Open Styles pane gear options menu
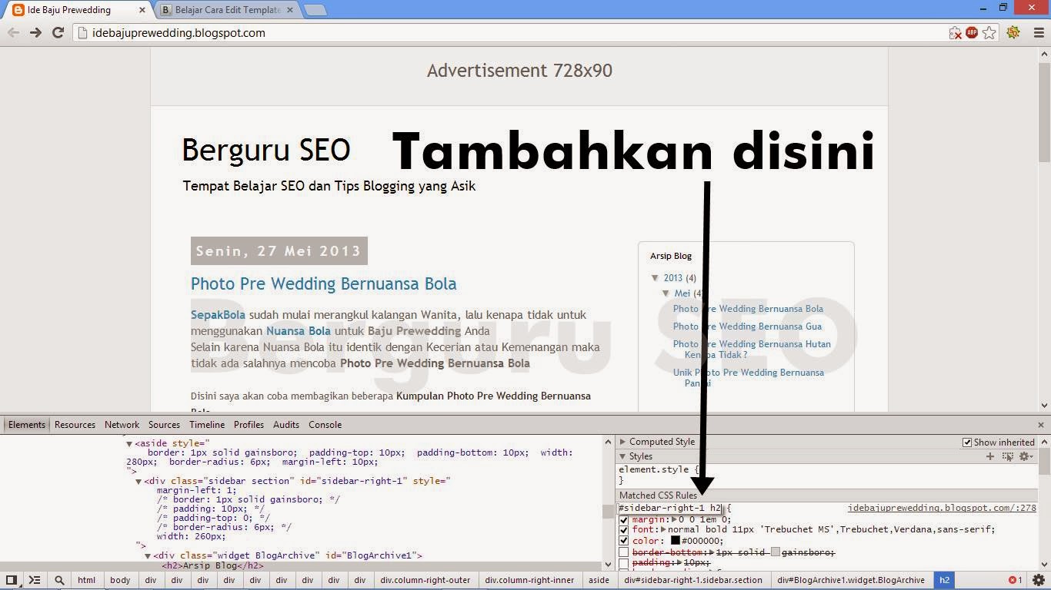The width and height of the screenshot is (1051, 590). pyautogui.click(x=1026, y=456)
